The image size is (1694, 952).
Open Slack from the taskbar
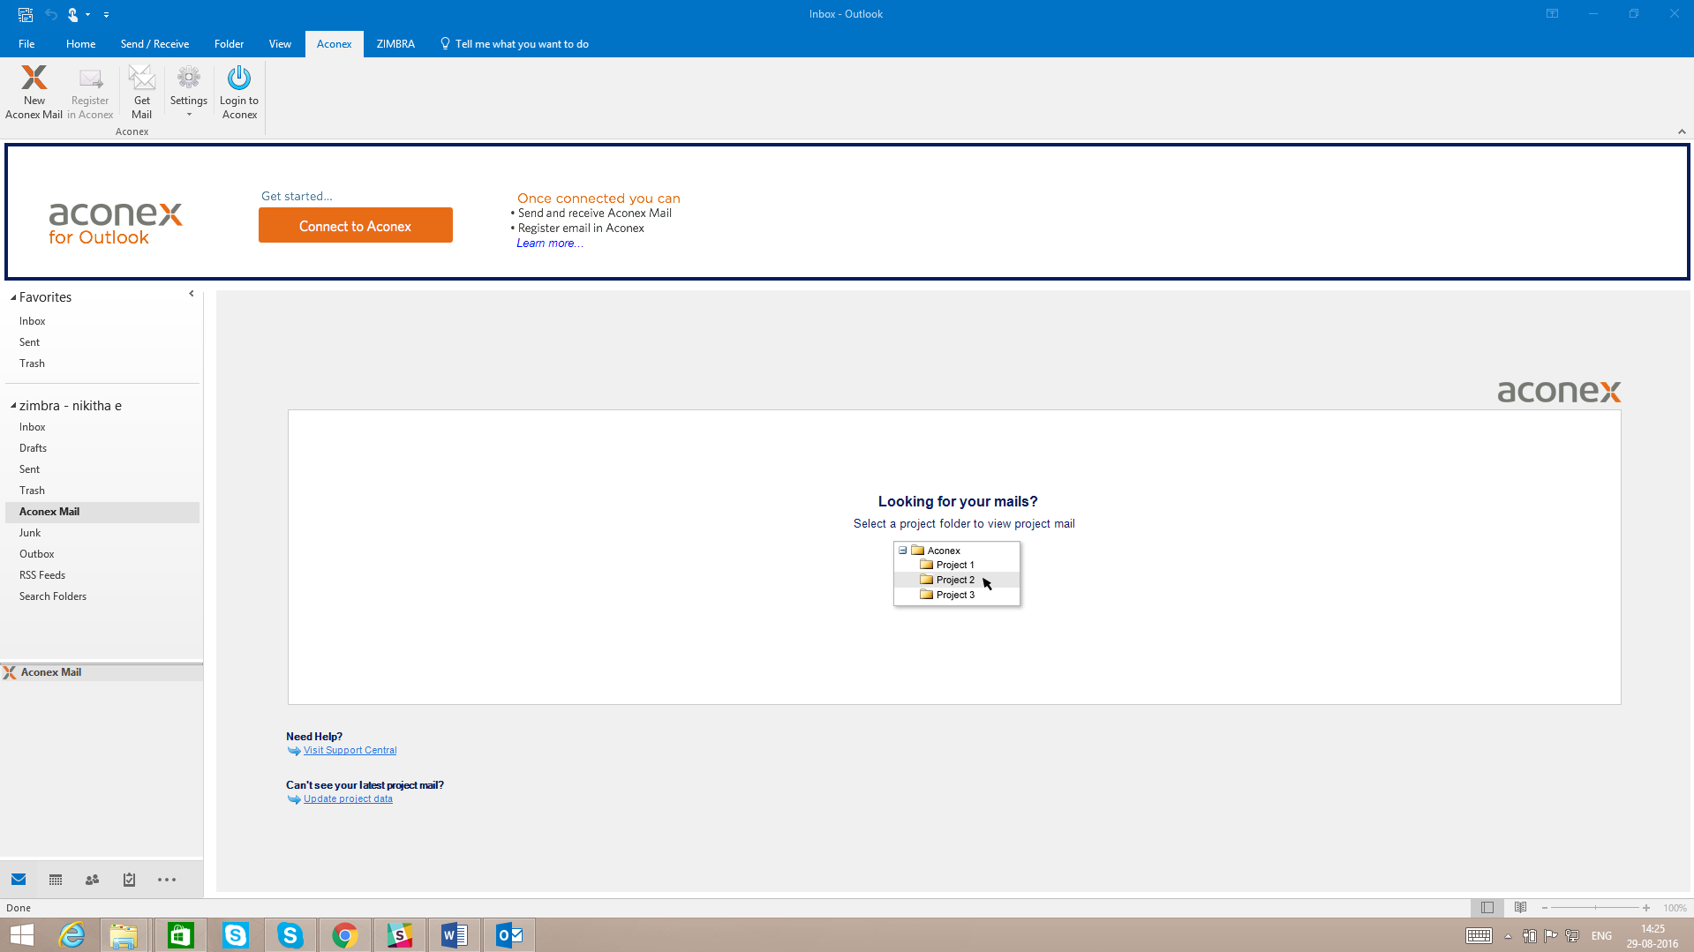pyautogui.click(x=400, y=935)
